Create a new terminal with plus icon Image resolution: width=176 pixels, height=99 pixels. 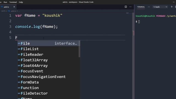172,7
